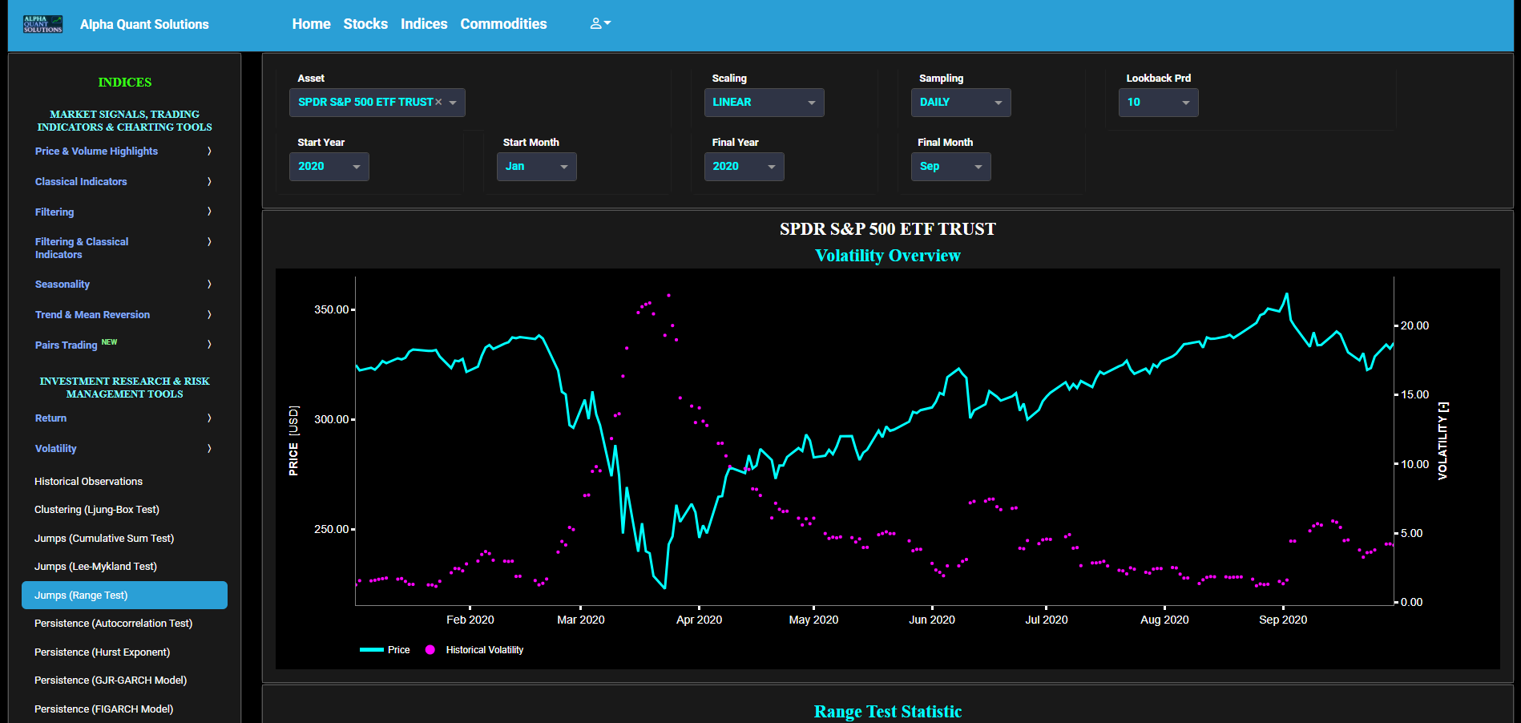This screenshot has height=723, width=1521.
Task: Click the Alpha Quant Solutions brand link
Action: [x=144, y=25]
